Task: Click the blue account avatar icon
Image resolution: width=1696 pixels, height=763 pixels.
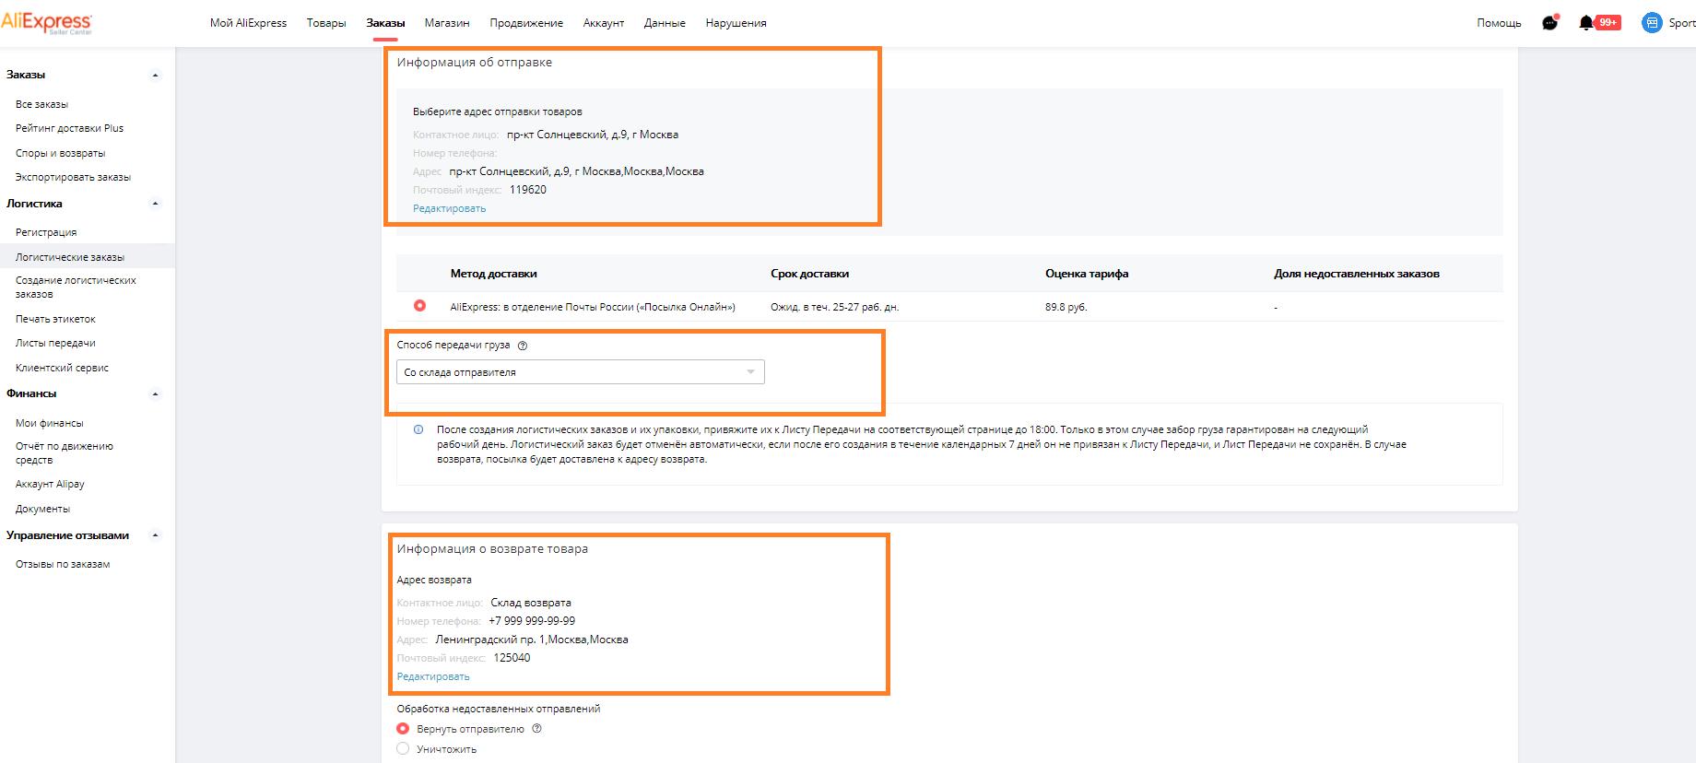Action: [x=1652, y=23]
